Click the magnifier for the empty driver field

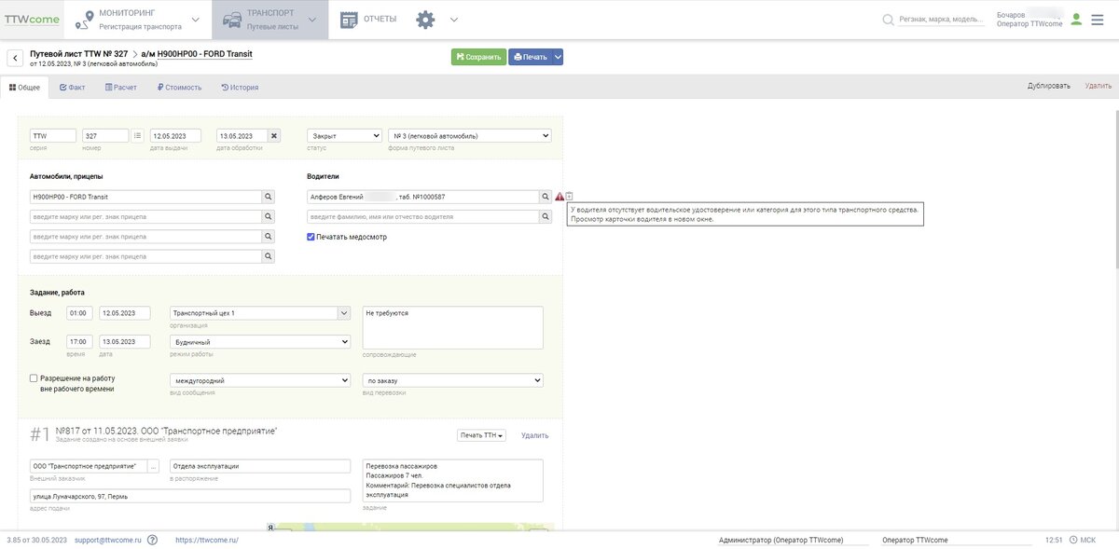[546, 216]
